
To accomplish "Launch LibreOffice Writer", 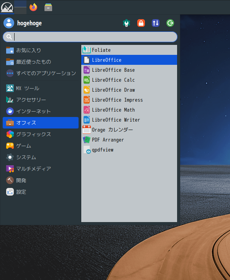I will (116, 120).
